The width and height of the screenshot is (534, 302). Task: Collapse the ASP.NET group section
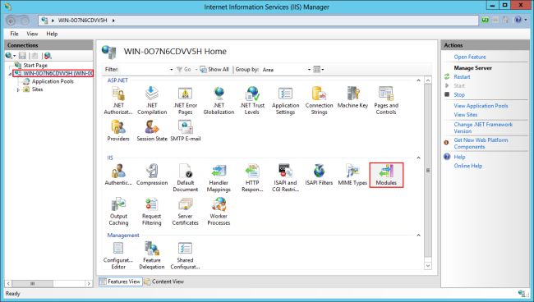(418, 80)
